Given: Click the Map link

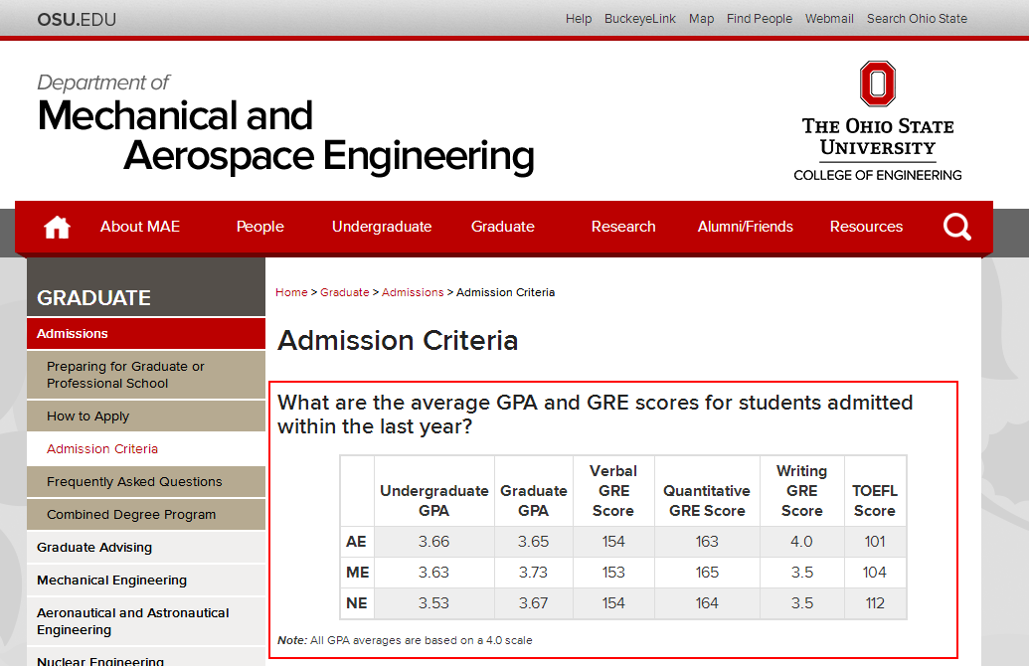Looking at the screenshot, I should [x=701, y=19].
